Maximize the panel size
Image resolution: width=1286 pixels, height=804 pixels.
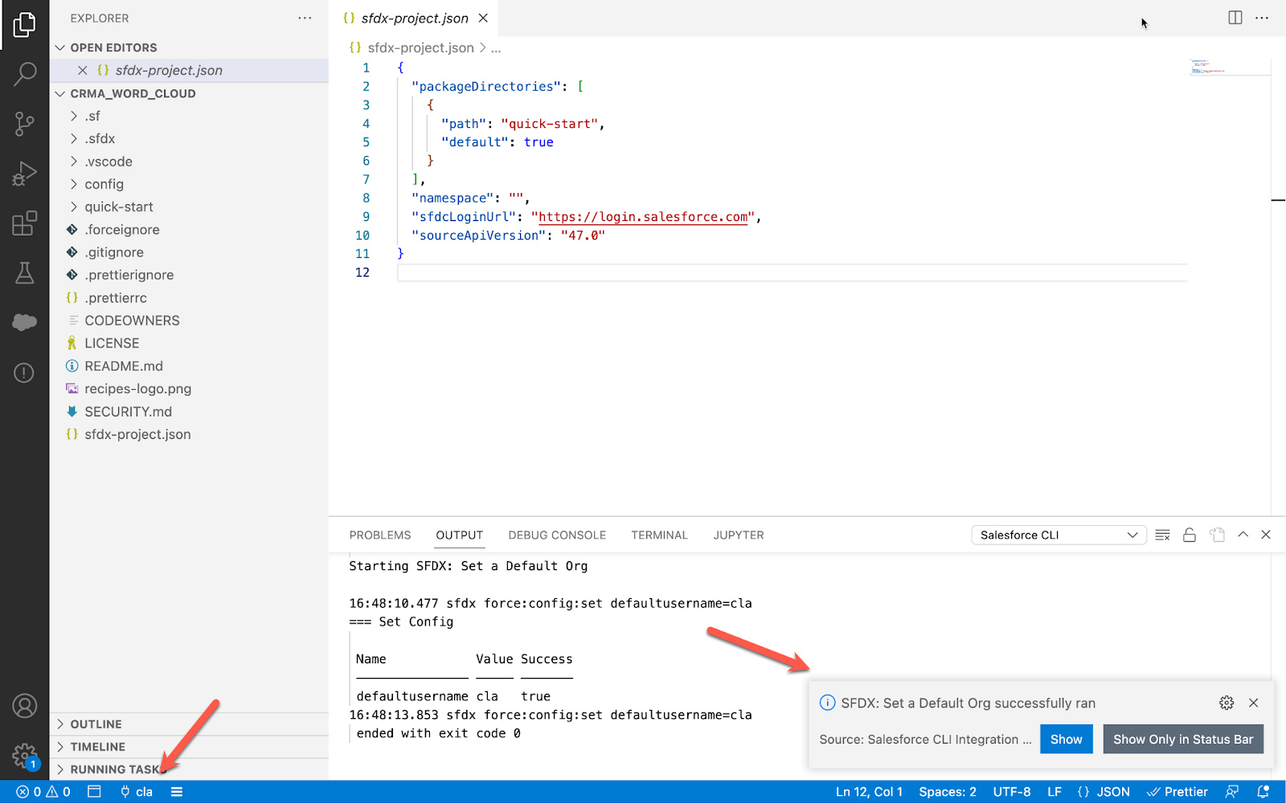click(1243, 535)
